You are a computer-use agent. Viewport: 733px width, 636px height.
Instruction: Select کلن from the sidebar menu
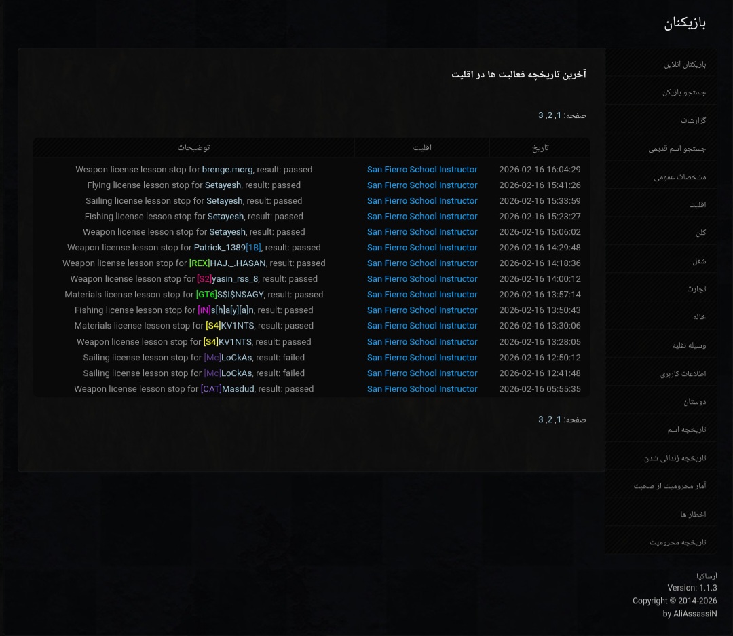(x=662, y=231)
